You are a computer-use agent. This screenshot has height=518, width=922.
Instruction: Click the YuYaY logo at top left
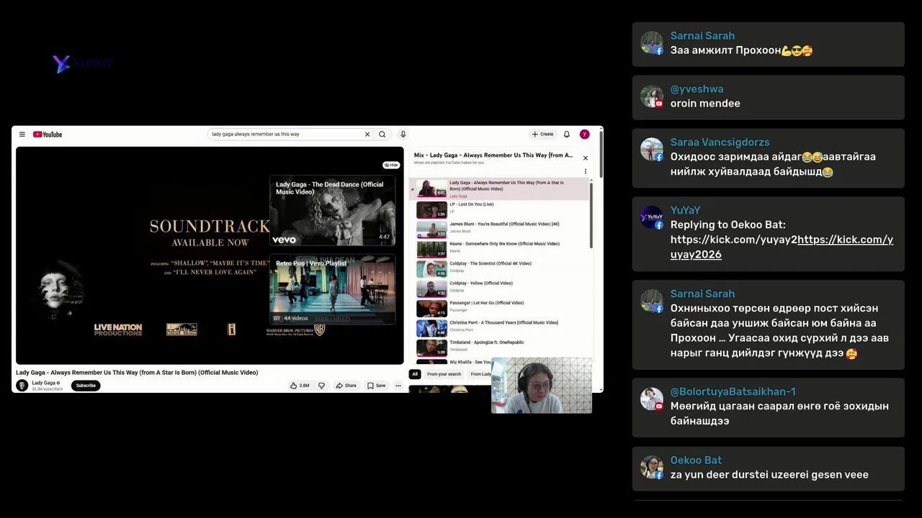click(83, 63)
